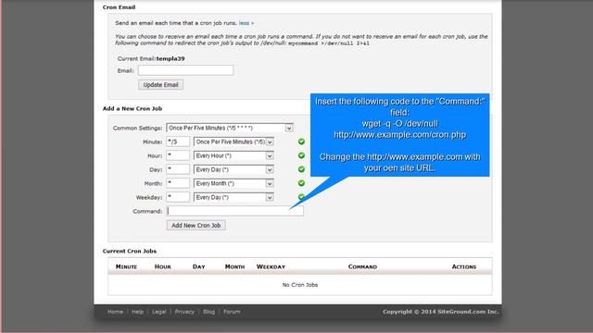Click the Home footer link
Viewport: 593px width, 333px height.
pyautogui.click(x=115, y=312)
